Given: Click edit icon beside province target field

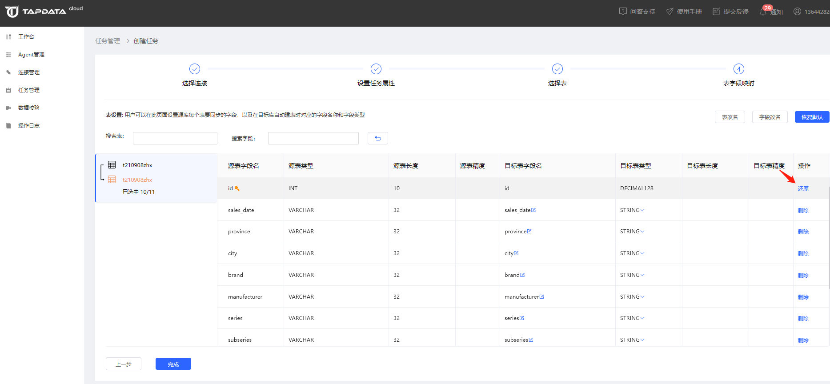Looking at the screenshot, I should [x=529, y=232].
